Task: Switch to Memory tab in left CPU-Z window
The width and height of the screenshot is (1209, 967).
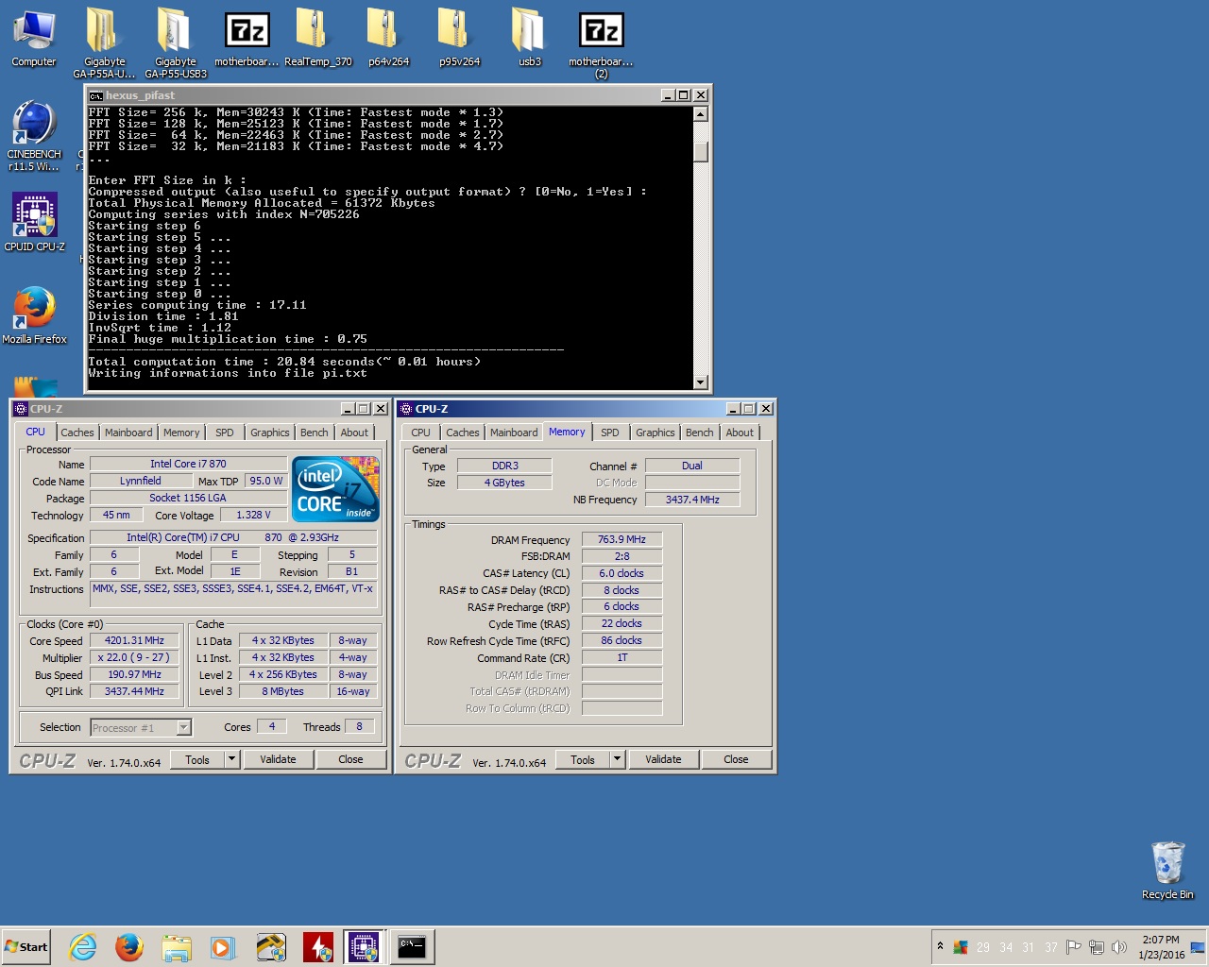Action: point(181,433)
